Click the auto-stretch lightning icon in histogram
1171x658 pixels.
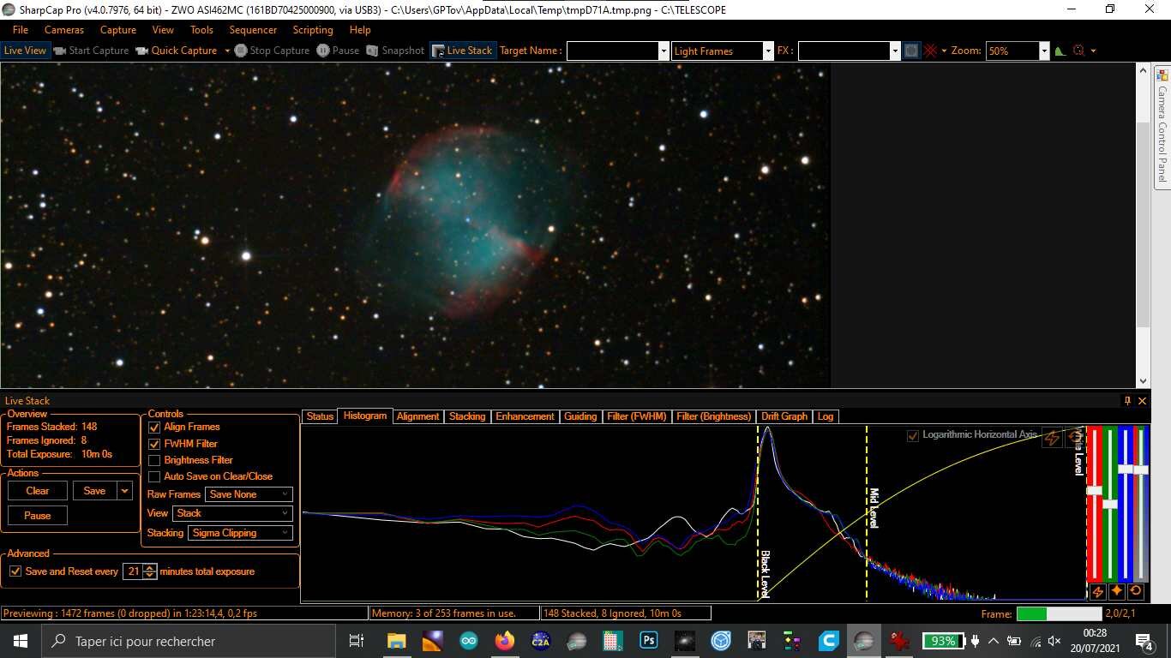coord(1051,437)
